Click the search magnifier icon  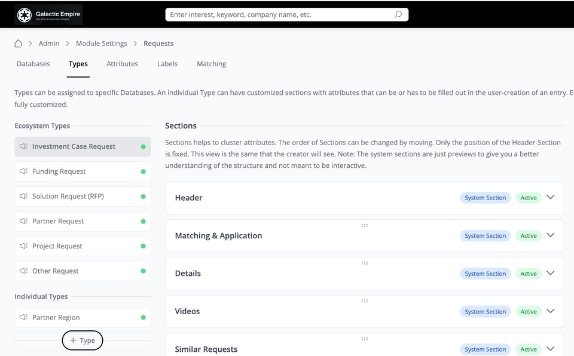pos(398,14)
